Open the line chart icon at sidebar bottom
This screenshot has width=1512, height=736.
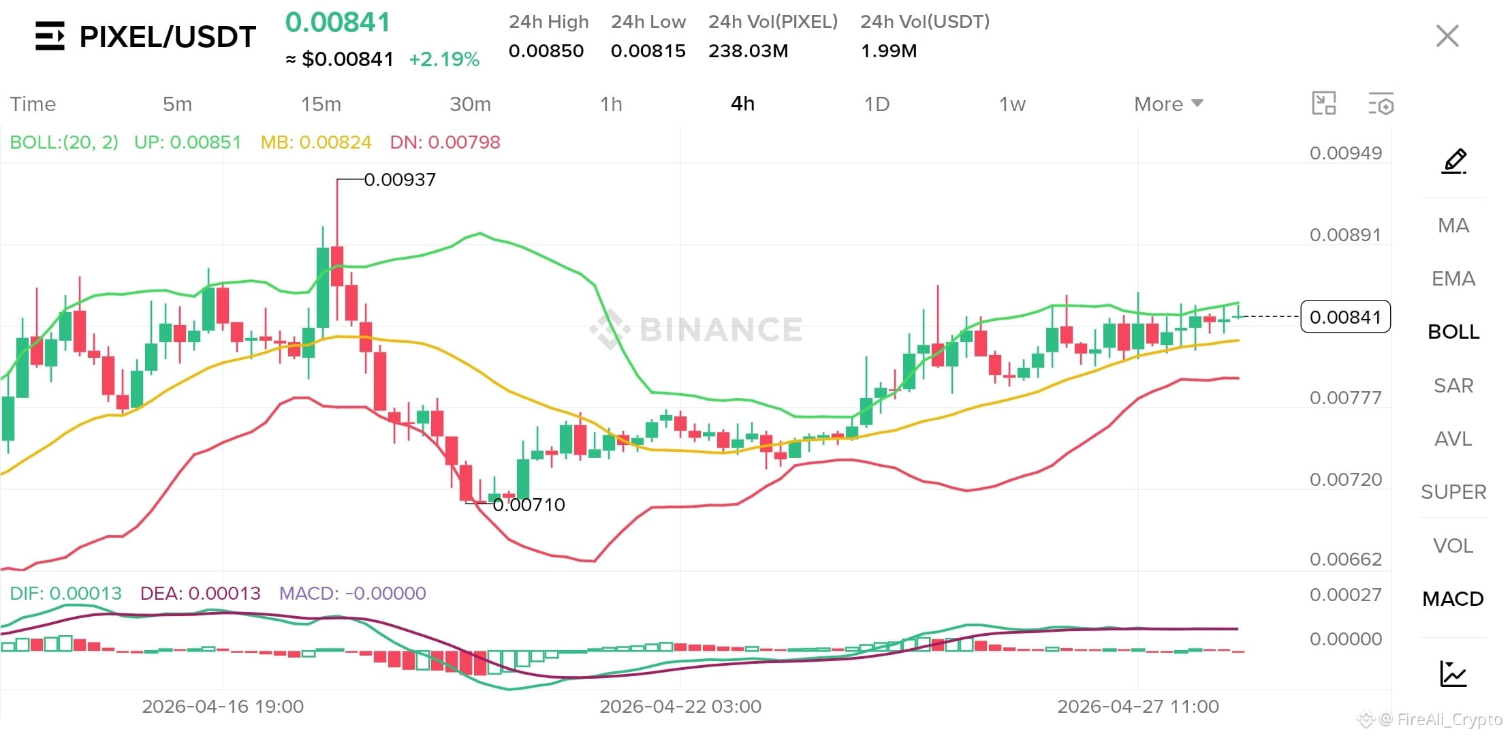click(1453, 673)
